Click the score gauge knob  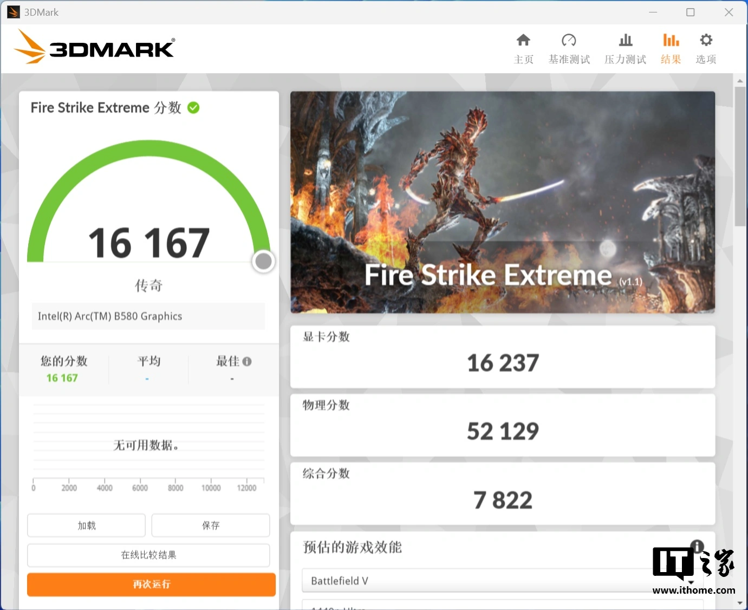pyautogui.click(x=263, y=261)
